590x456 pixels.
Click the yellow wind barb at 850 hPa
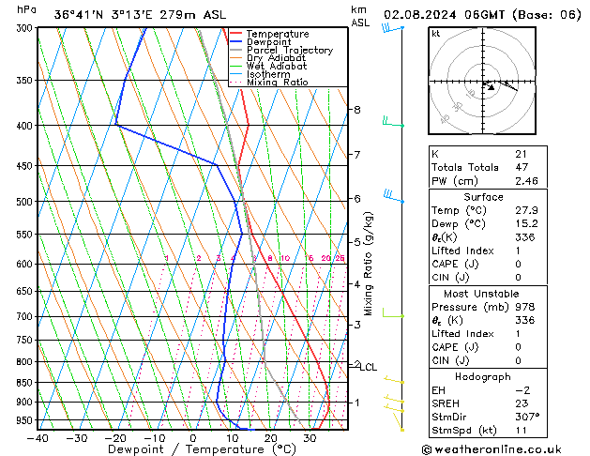[394, 380]
